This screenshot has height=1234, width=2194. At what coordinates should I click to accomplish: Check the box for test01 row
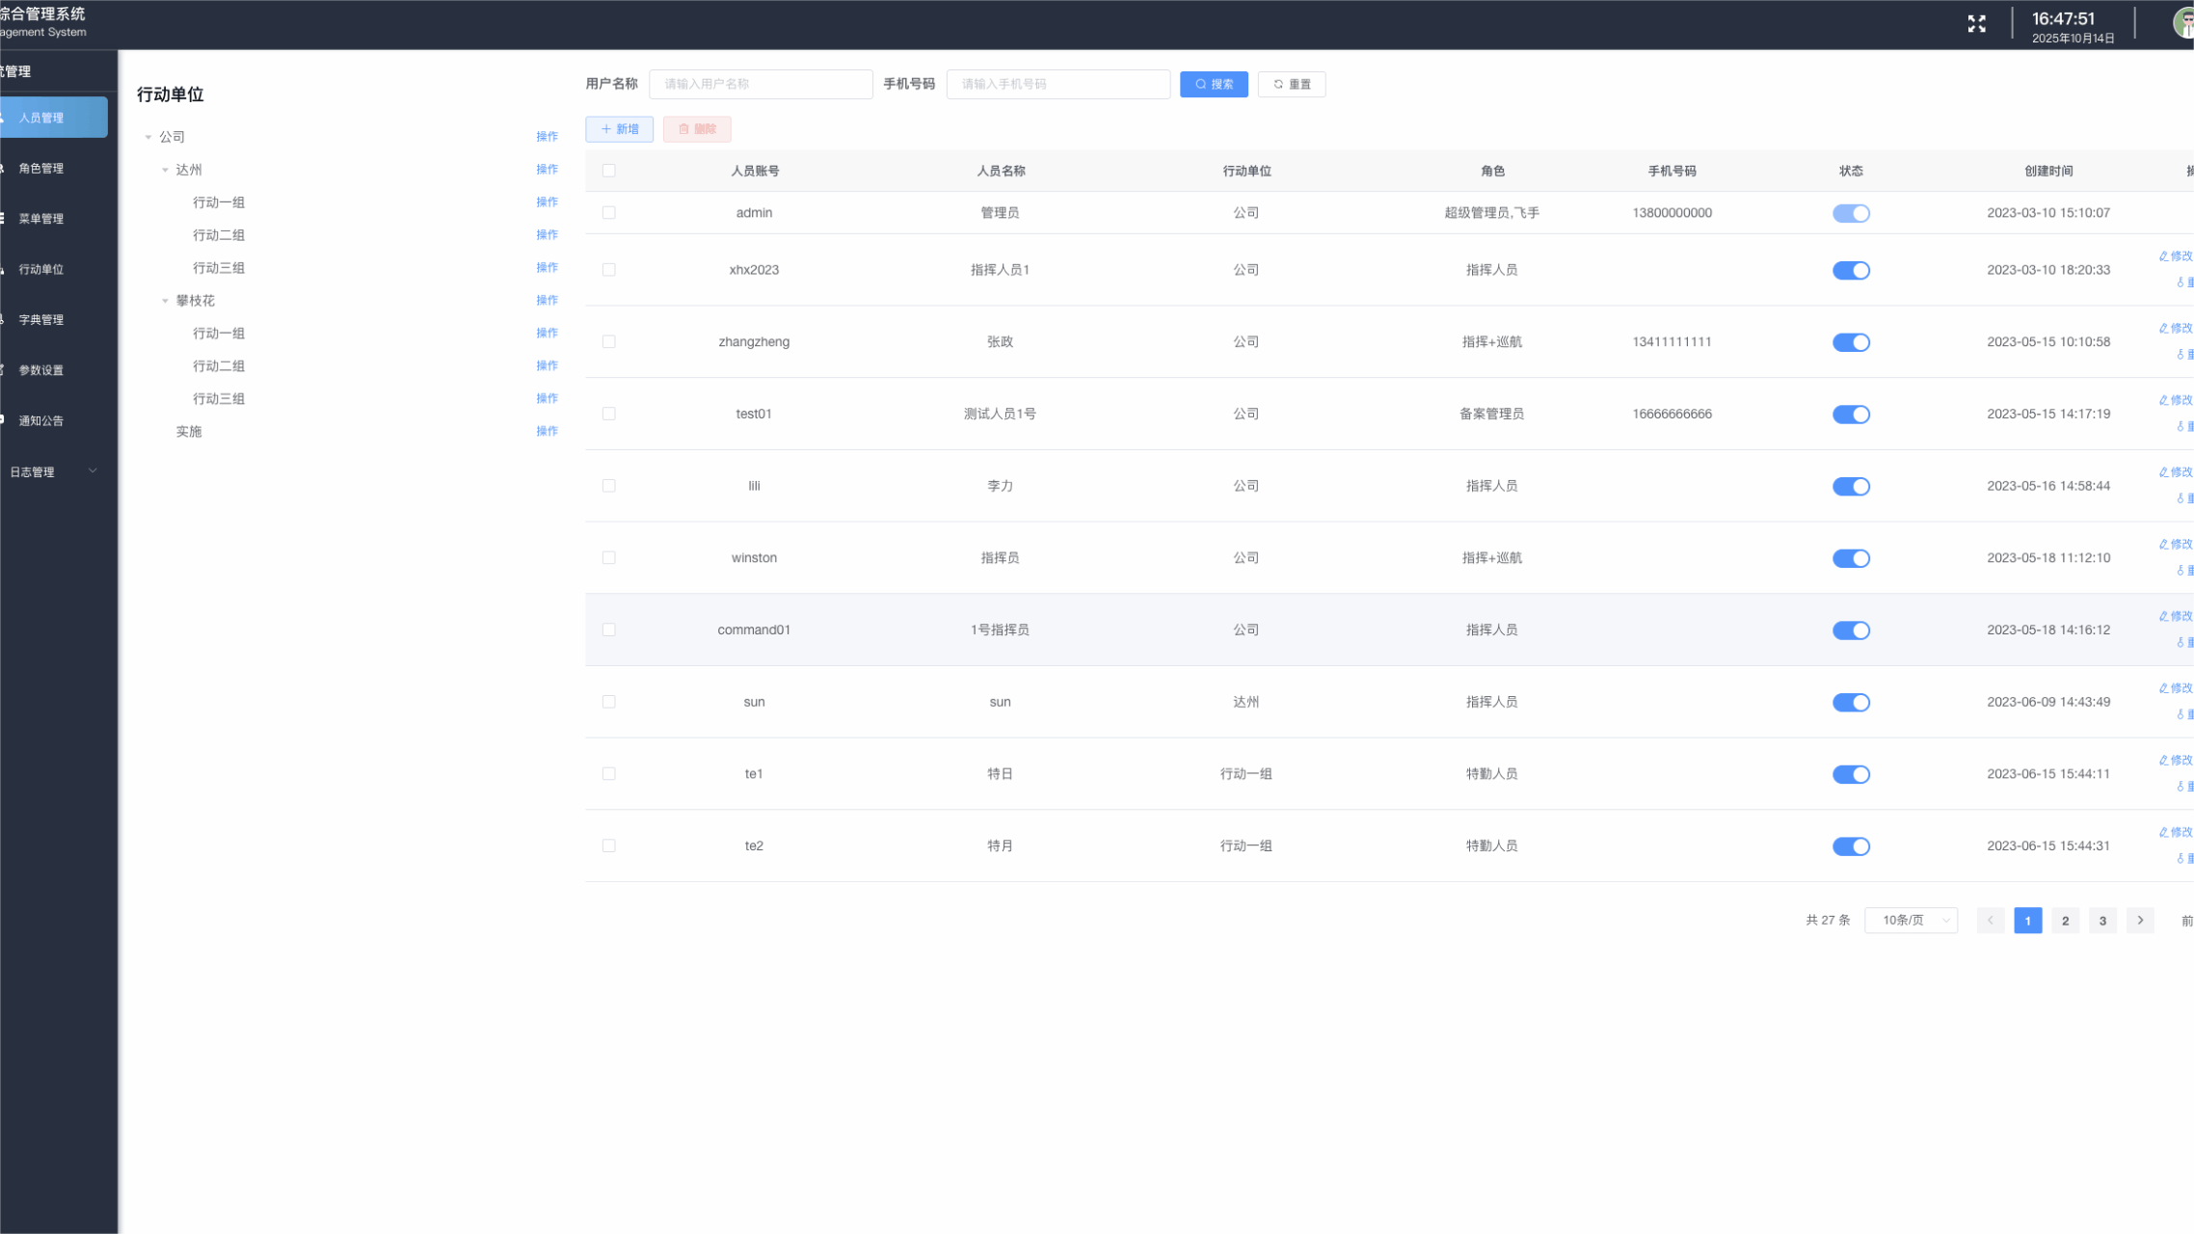click(x=608, y=414)
